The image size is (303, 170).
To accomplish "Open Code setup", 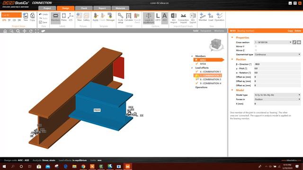I will (x=120, y=18).
